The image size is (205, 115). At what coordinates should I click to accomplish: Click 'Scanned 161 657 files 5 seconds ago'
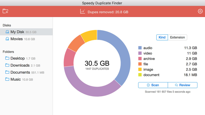pyautogui.click(x=168, y=92)
